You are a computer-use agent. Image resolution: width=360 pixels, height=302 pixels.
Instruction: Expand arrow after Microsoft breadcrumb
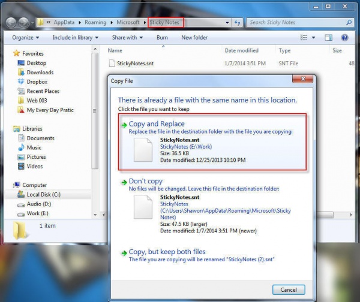pos(145,23)
